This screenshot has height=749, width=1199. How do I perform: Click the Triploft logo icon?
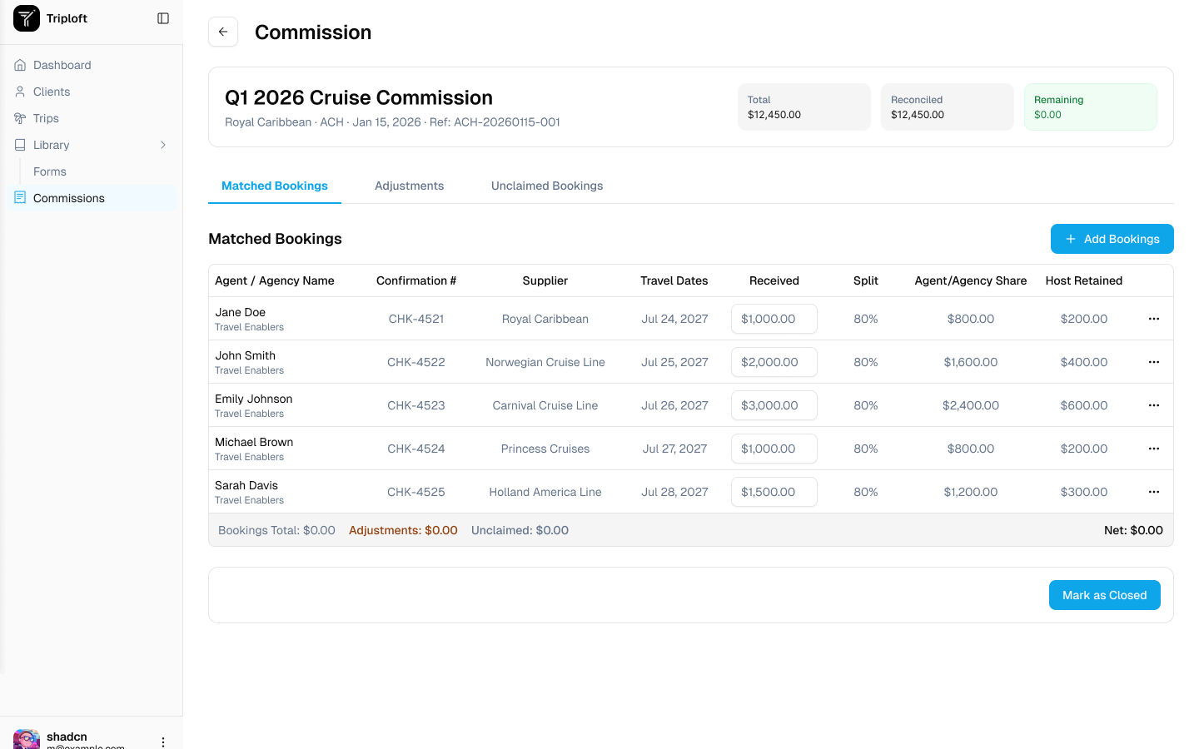tap(27, 18)
